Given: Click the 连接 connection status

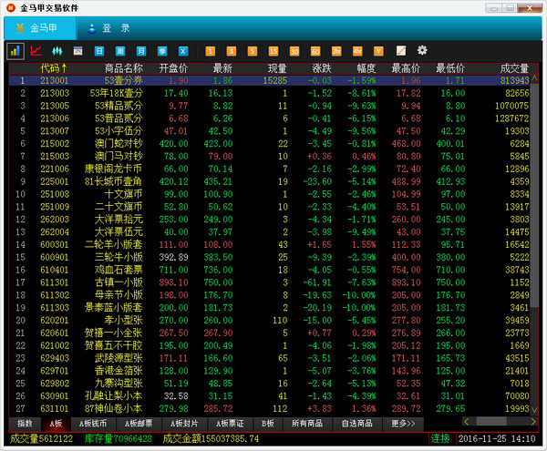Looking at the screenshot, I should coord(440,438).
